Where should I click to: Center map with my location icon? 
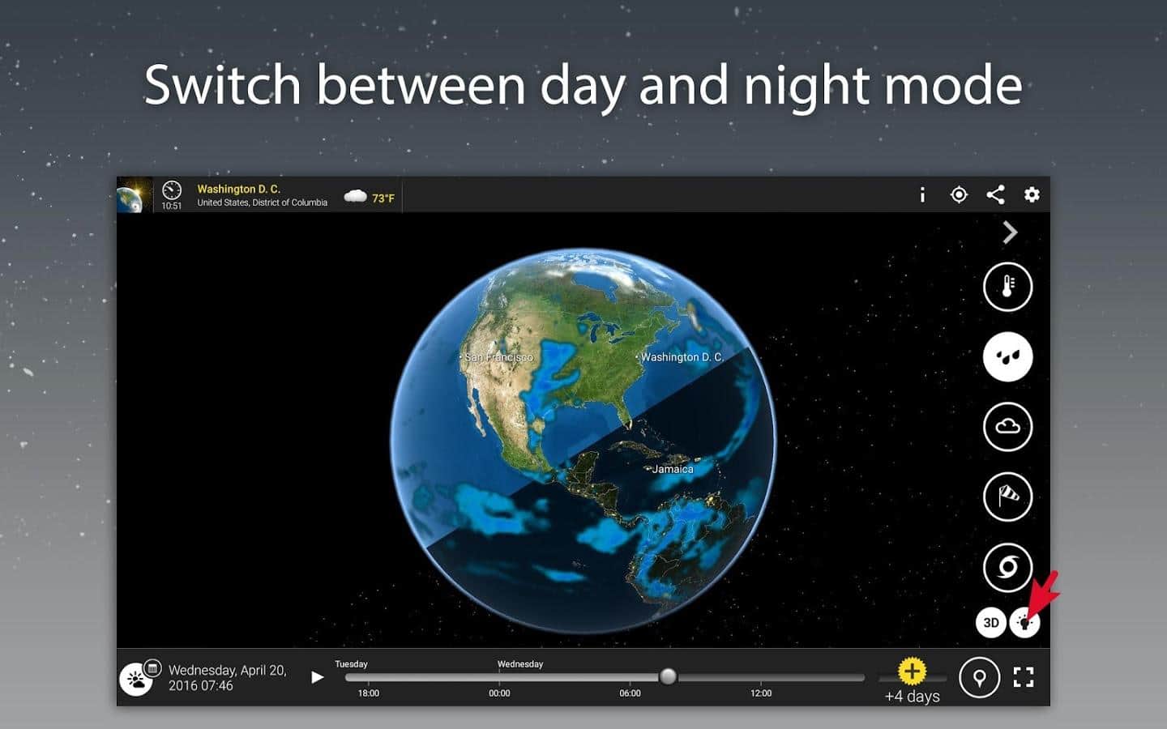[x=959, y=194]
